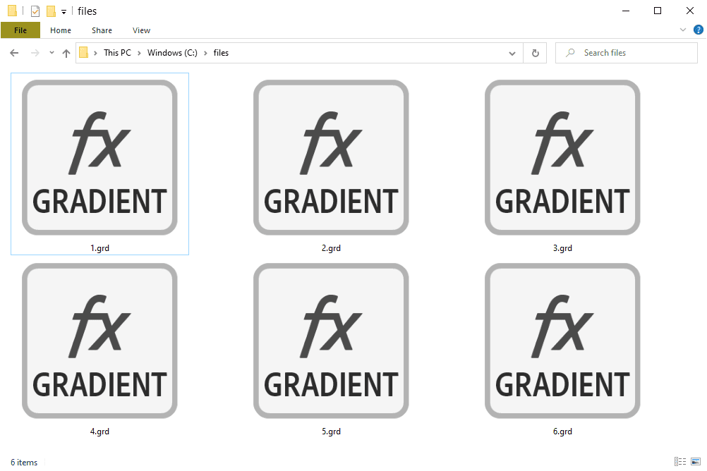Image resolution: width=707 pixels, height=471 pixels.
Task: Open the address bar history dropdown
Action: point(512,53)
